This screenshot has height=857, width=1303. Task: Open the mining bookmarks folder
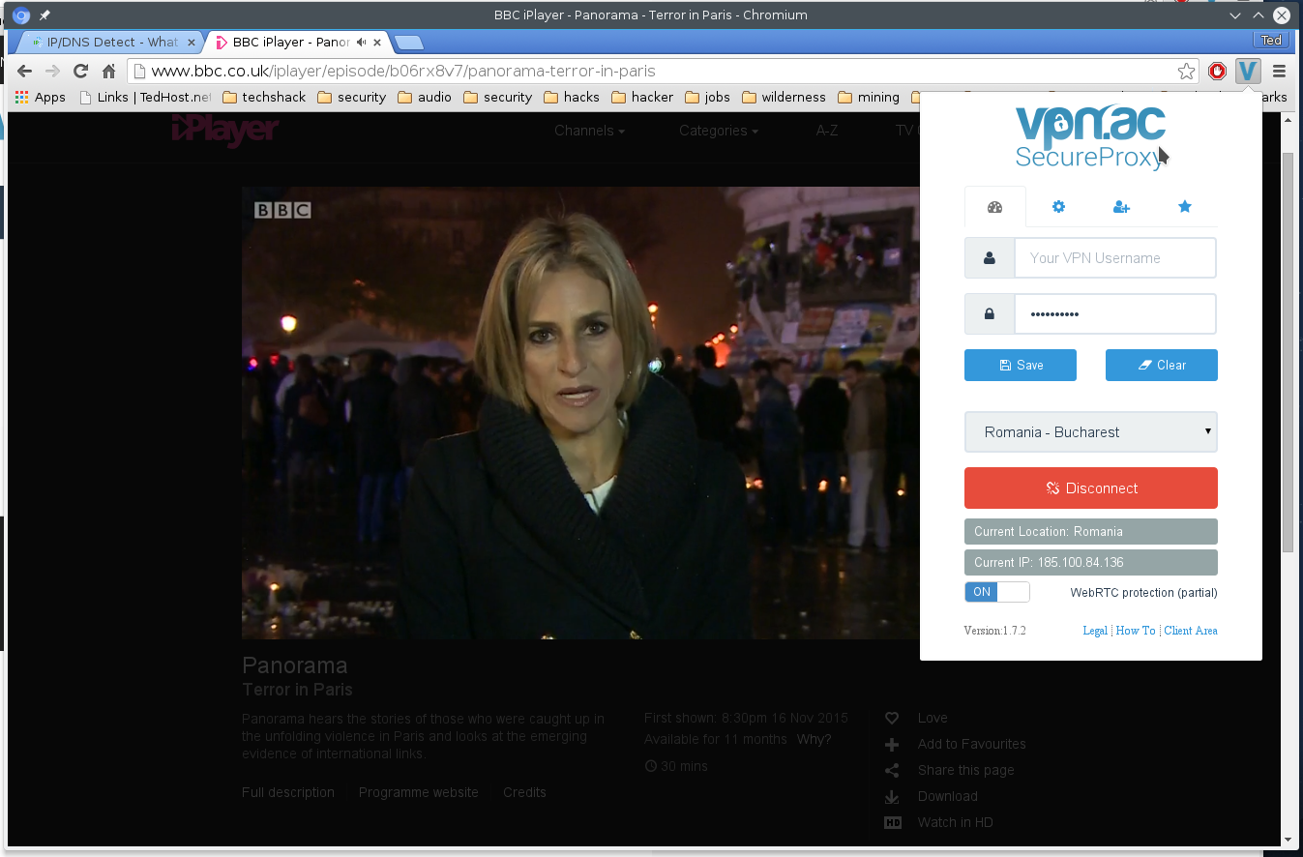point(869,97)
